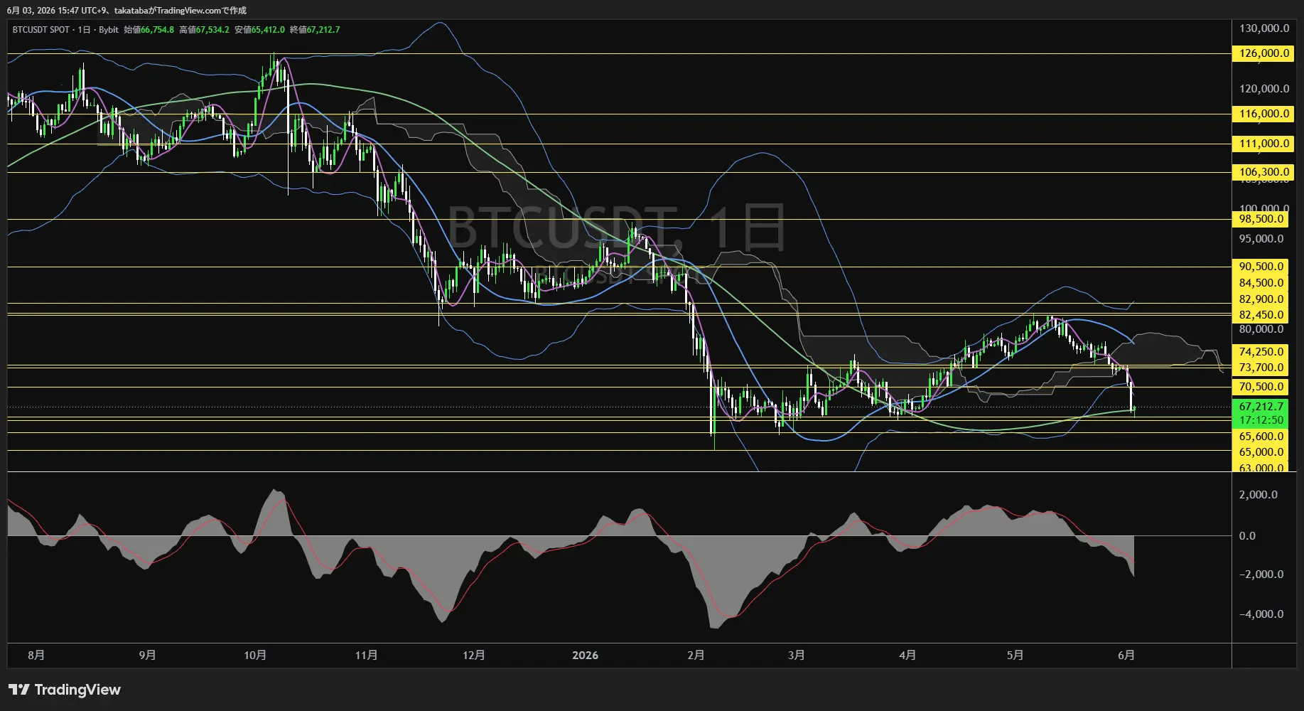The width and height of the screenshot is (1304, 711).
Task: Click the 120,000.0 price axis tick
Action: (x=1264, y=89)
